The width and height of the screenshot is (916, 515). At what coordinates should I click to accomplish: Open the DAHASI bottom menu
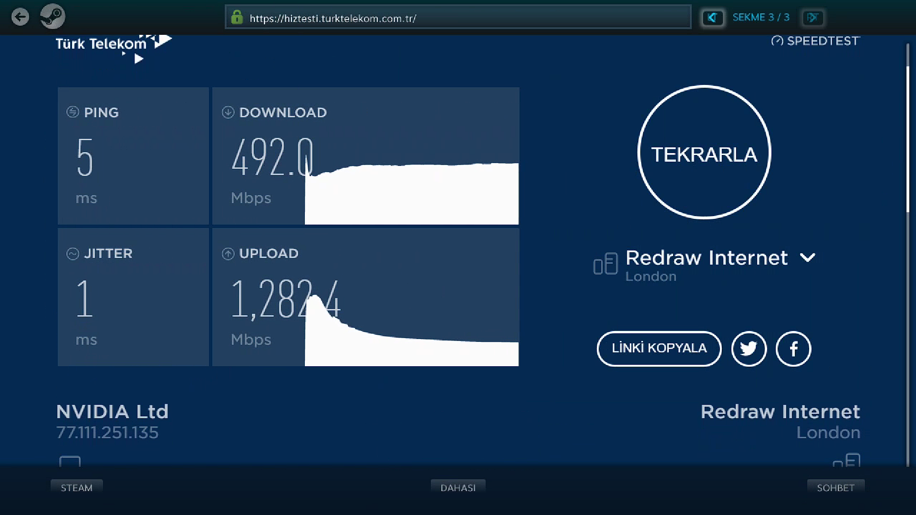[x=458, y=487]
